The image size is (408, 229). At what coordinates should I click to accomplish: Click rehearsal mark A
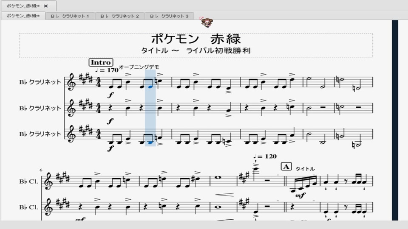(x=286, y=166)
